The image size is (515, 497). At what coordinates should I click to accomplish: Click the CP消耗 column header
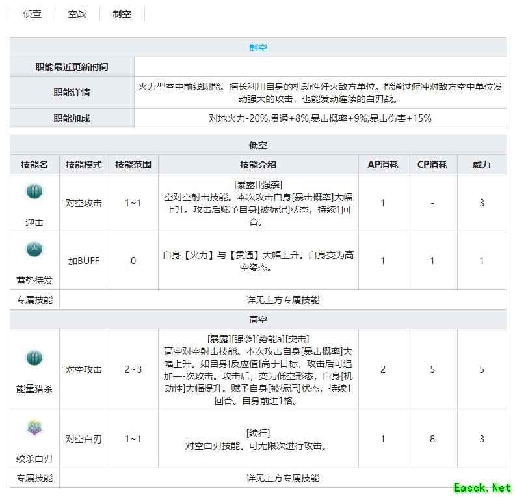pyautogui.click(x=432, y=165)
